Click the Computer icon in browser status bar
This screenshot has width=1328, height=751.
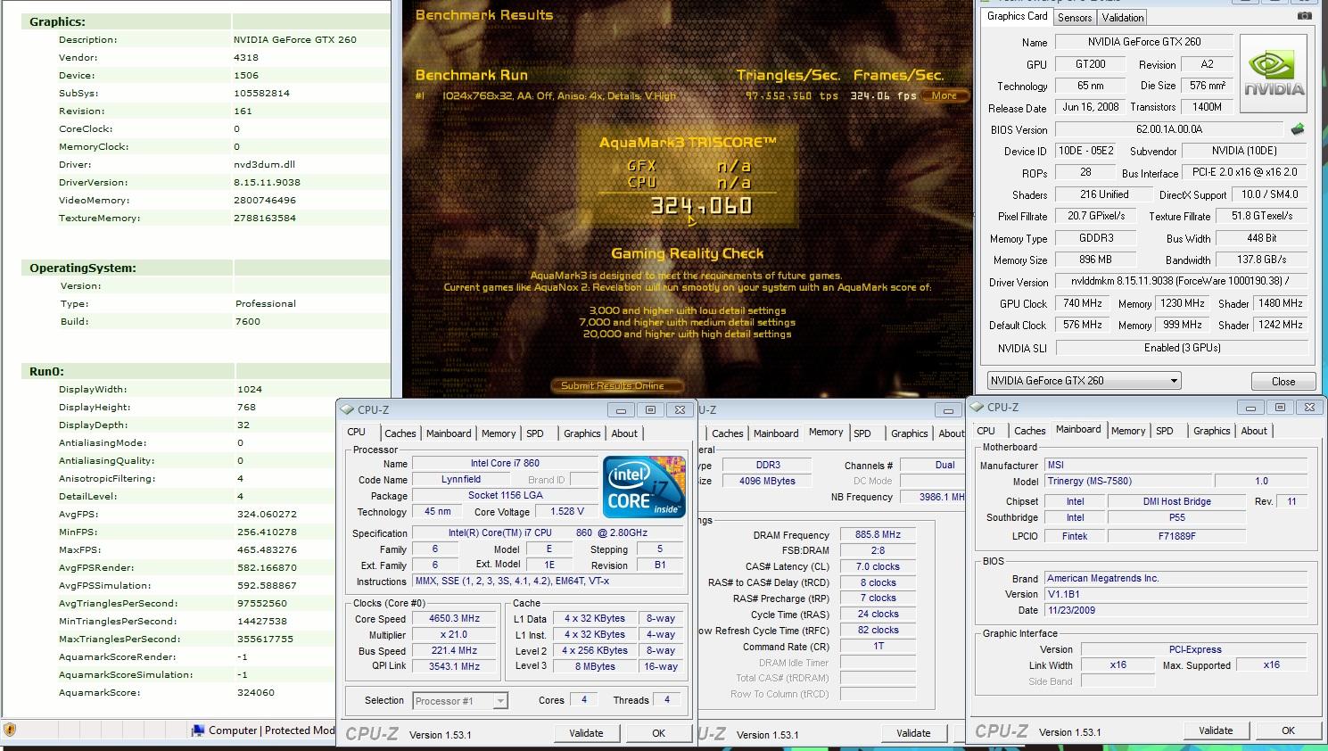point(198,730)
